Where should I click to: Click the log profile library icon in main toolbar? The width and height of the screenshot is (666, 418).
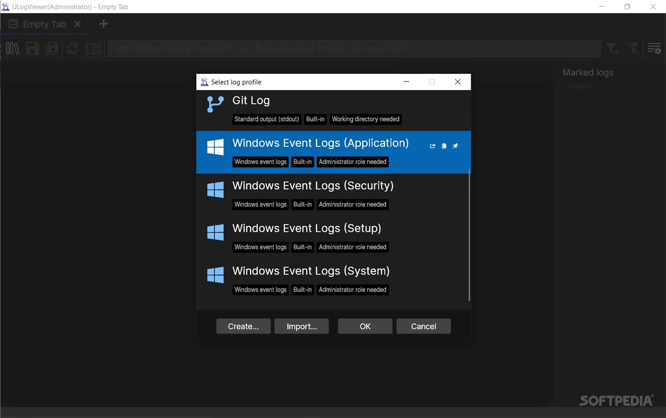pos(13,49)
